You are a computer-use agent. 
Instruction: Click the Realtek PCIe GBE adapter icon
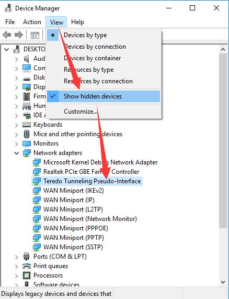[37, 172]
